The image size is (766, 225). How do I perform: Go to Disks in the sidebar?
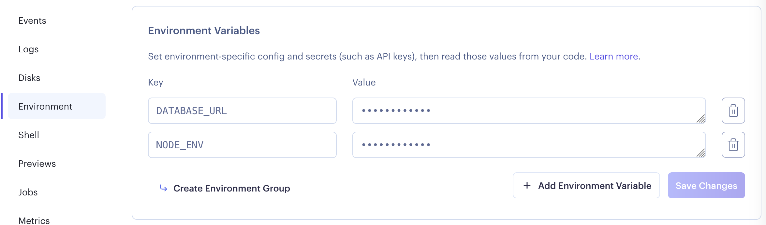29,78
